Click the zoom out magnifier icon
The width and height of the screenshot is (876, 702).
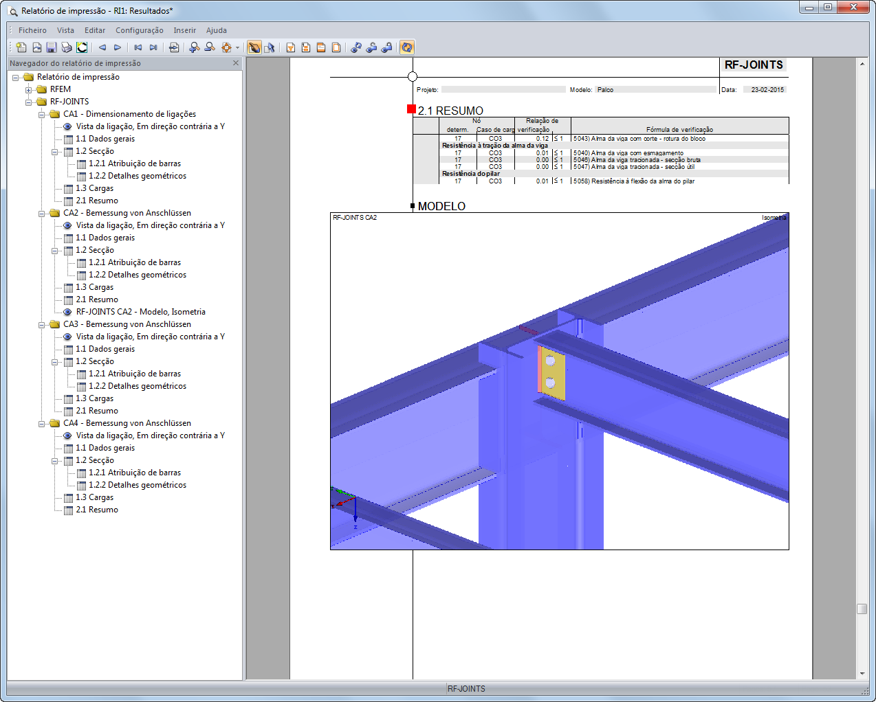click(210, 47)
